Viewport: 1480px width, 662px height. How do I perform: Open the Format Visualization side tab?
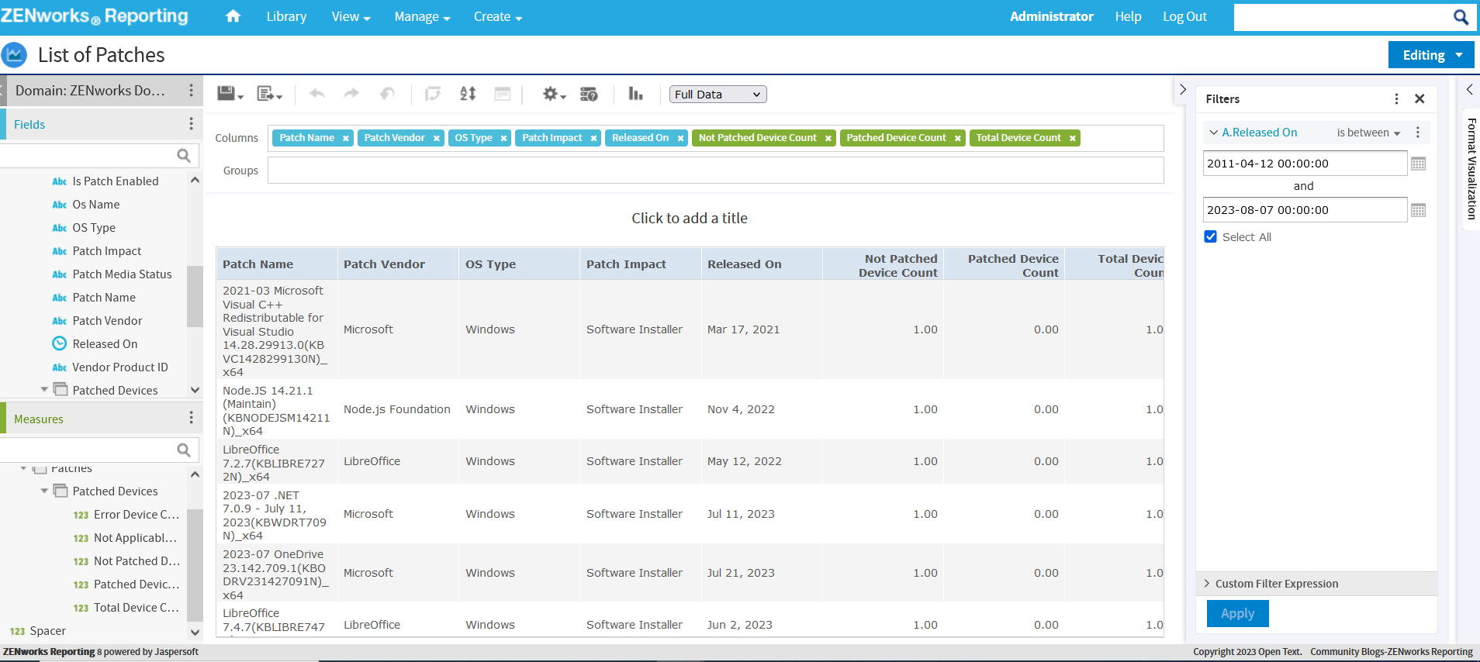click(x=1471, y=168)
